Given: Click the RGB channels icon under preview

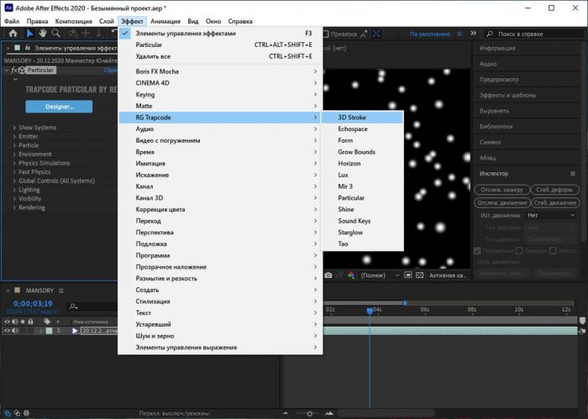Looking at the screenshot, I should pyautogui.click(x=351, y=275).
